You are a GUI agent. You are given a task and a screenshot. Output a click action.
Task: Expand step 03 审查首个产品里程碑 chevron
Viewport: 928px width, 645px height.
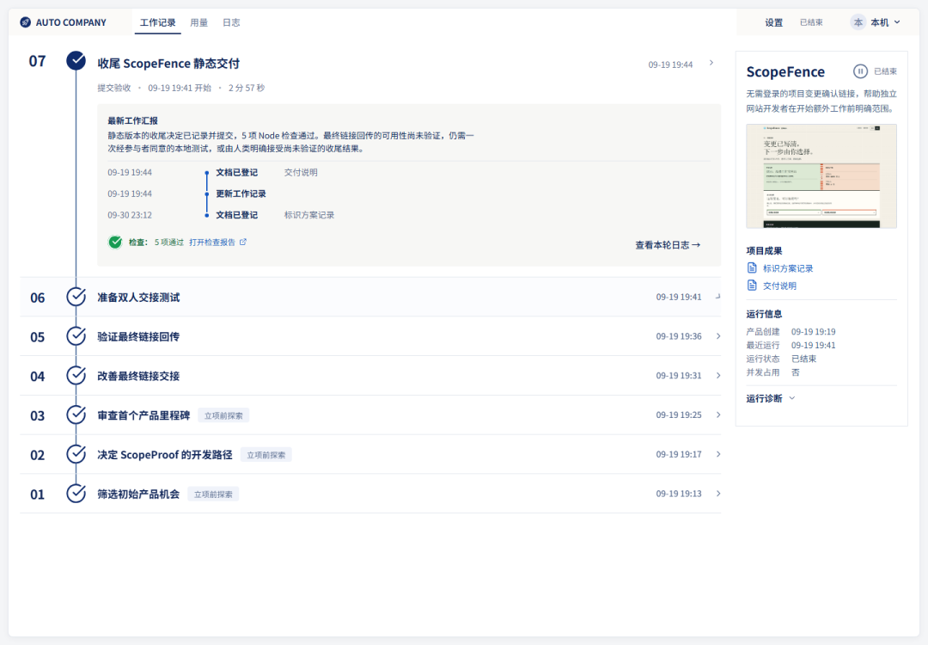(717, 415)
